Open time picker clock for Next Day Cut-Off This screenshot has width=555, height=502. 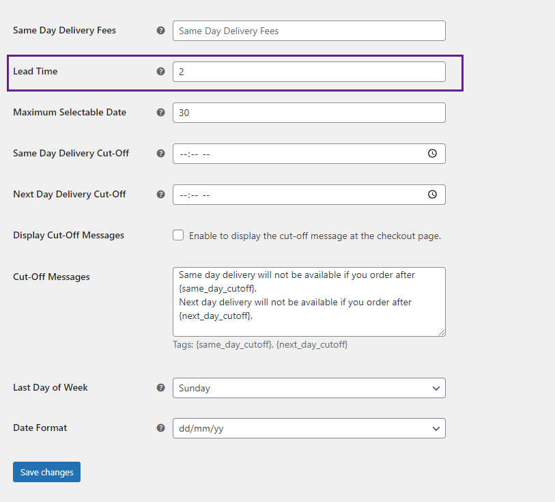pyautogui.click(x=432, y=195)
